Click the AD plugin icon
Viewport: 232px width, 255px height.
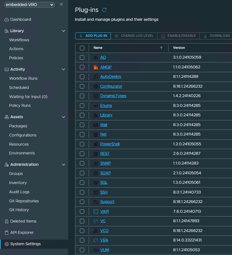(96, 57)
